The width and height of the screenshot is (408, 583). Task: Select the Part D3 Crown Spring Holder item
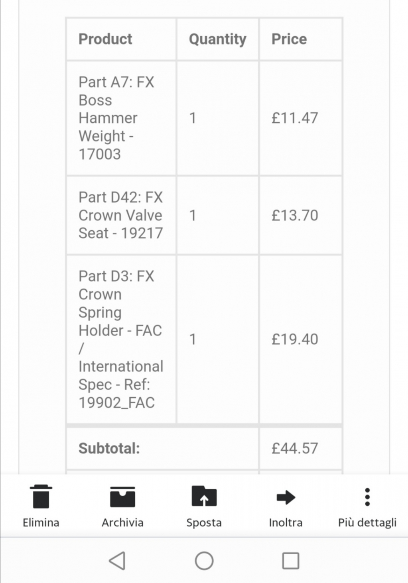pyautogui.click(x=121, y=339)
